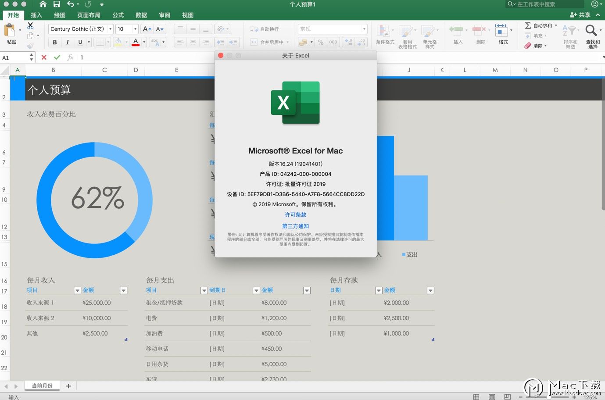Open the 页面布局 ribbon tab

pos(89,15)
